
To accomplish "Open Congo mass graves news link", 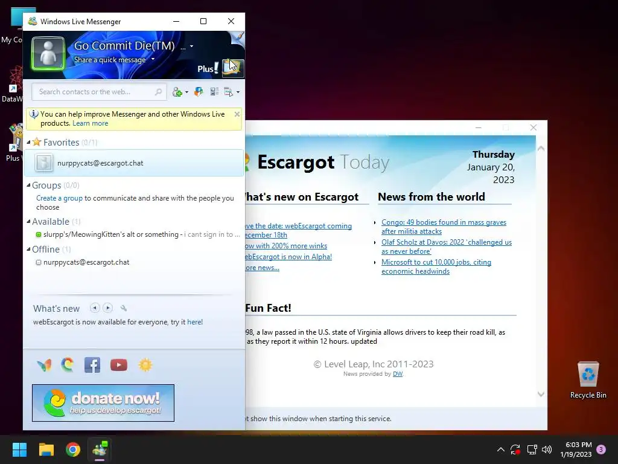I will pos(444,227).
